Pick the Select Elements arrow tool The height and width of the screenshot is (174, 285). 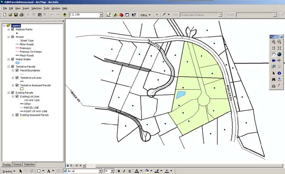[274, 73]
